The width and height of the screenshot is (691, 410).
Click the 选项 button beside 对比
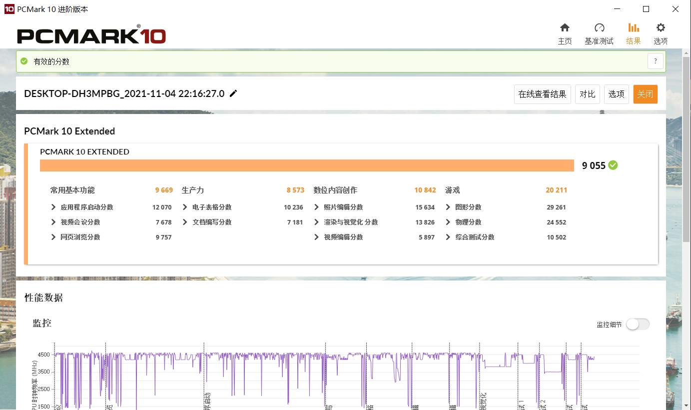click(x=616, y=94)
